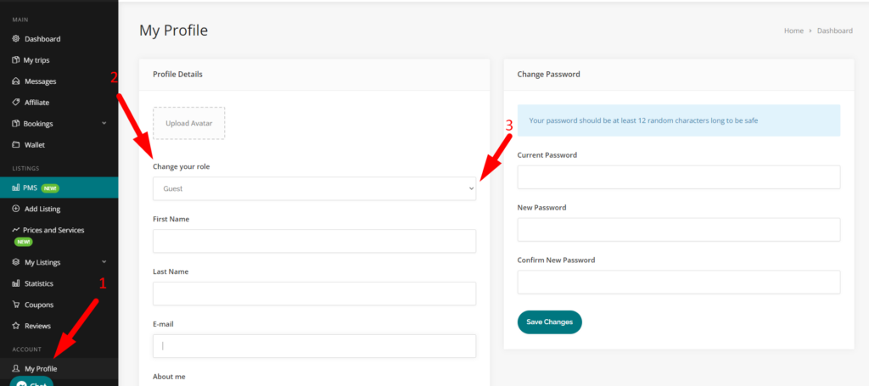Click the Change Password panel heading
The height and width of the screenshot is (386, 869).
coord(549,74)
